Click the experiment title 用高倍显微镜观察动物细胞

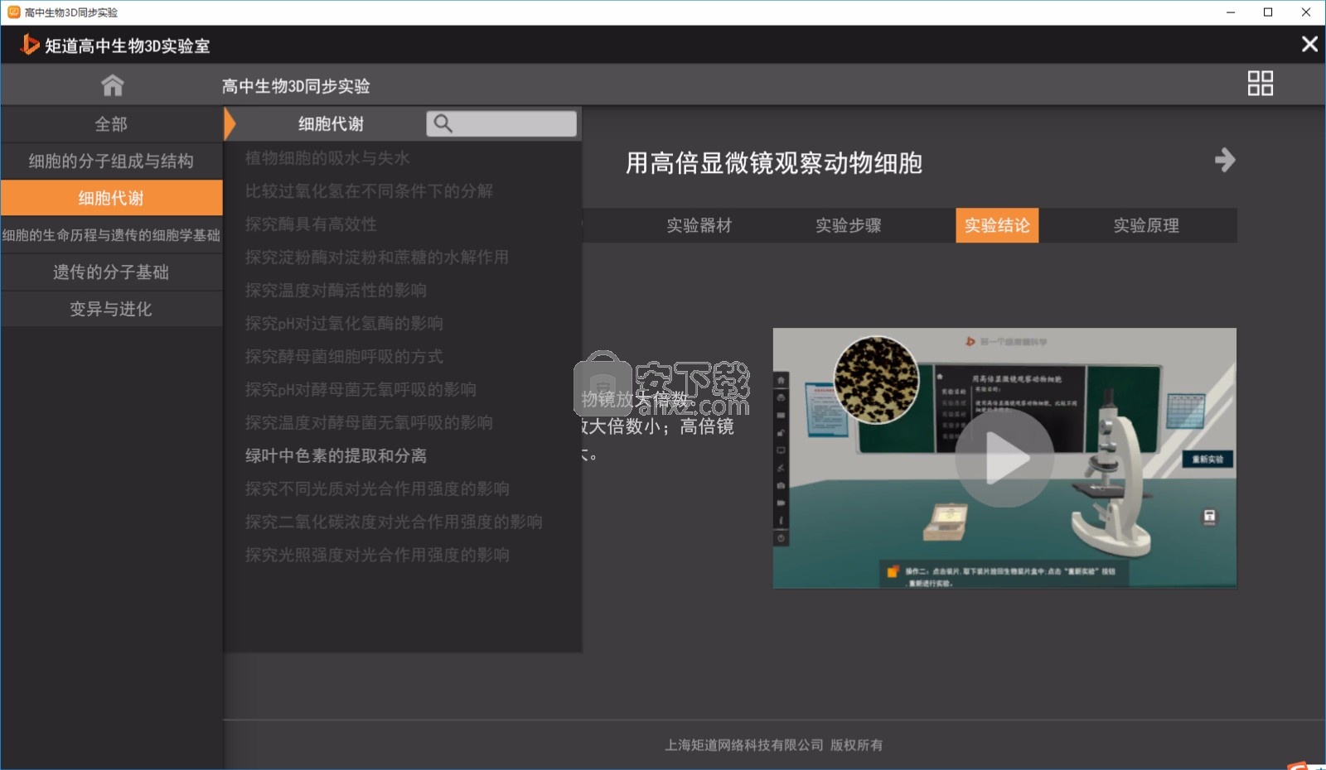[x=774, y=163]
